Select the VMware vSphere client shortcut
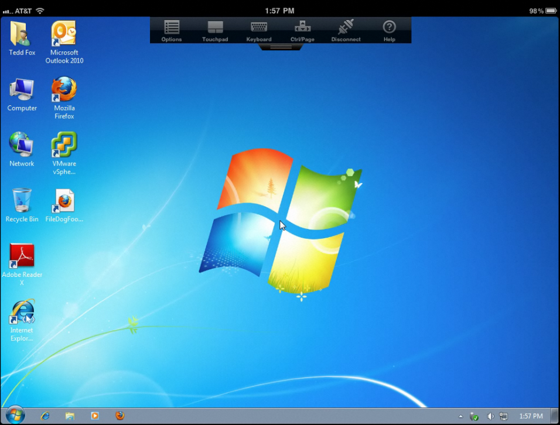 (x=64, y=153)
